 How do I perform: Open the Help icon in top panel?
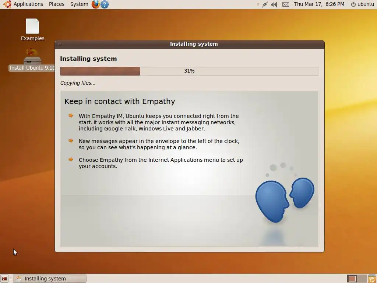click(104, 4)
